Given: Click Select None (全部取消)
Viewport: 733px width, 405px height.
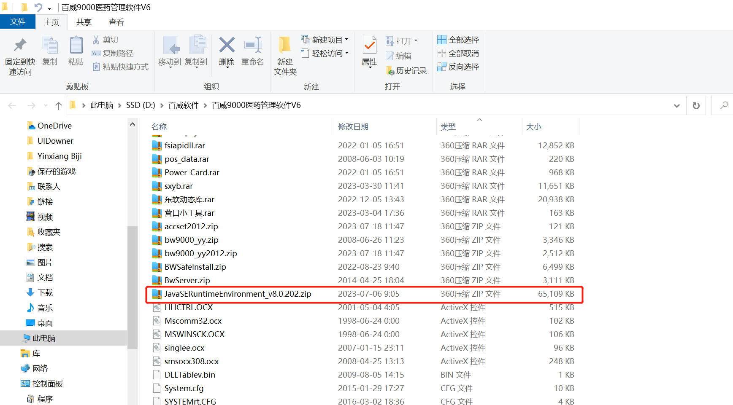Looking at the screenshot, I should (458, 53).
